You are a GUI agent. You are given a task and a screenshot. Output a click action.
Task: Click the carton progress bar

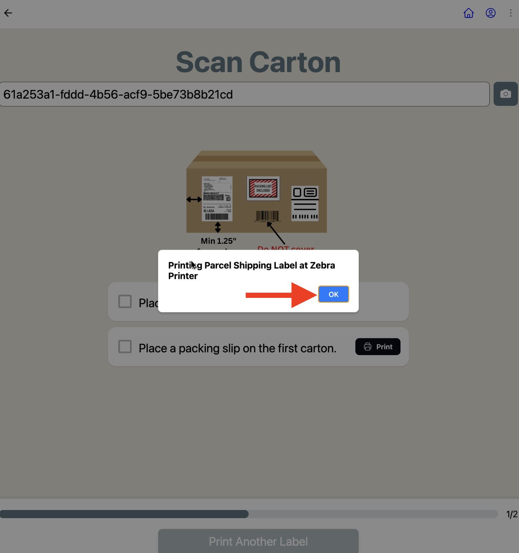pyautogui.click(x=249, y=514)
